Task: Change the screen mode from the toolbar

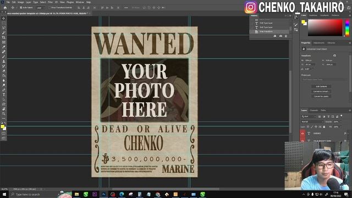Action: tap(4, 138)
